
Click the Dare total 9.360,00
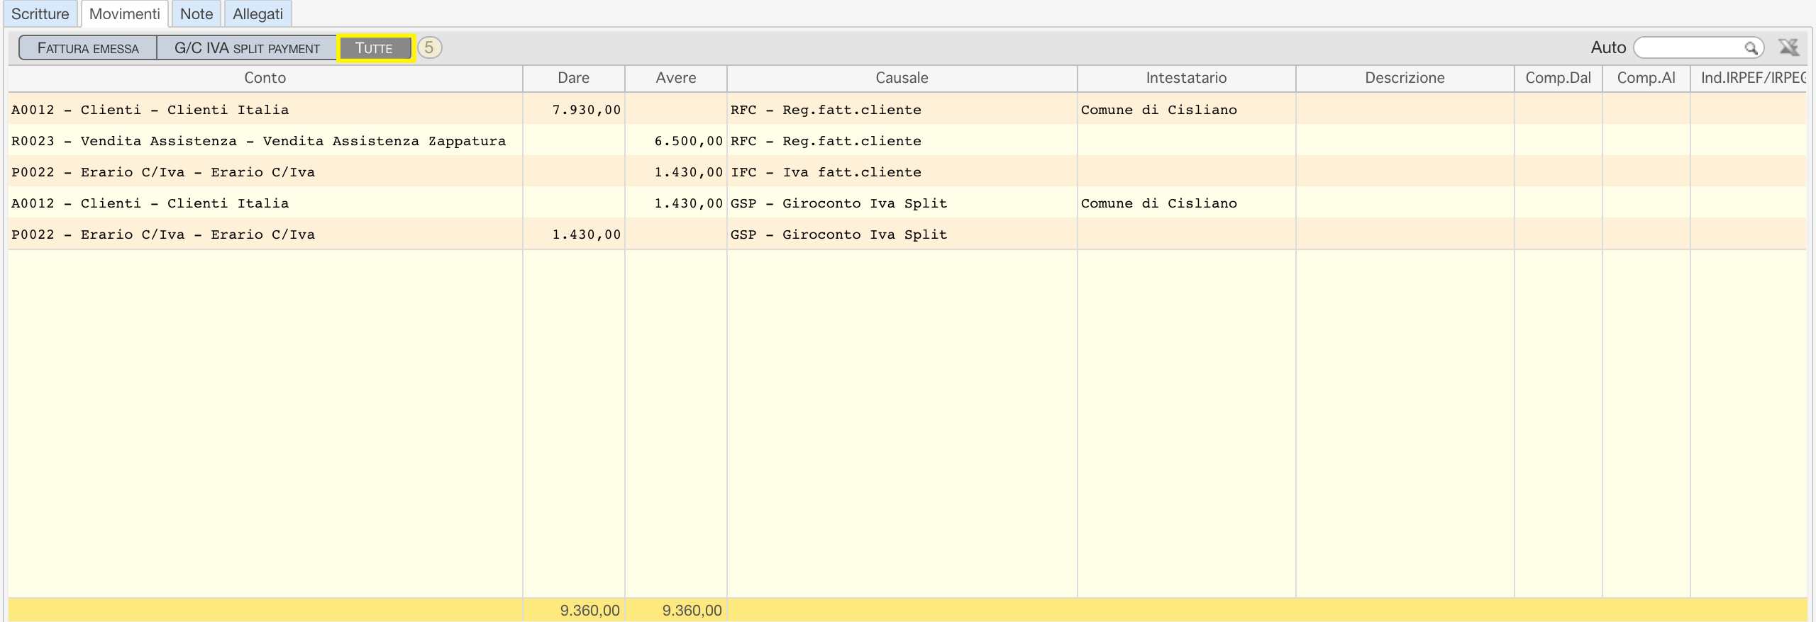[589, 611]
